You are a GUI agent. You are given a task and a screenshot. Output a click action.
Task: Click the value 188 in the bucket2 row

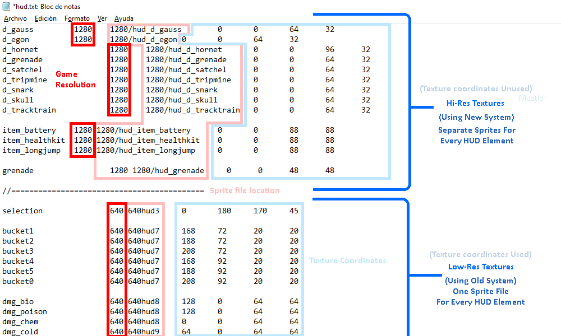tap(188, 241)
